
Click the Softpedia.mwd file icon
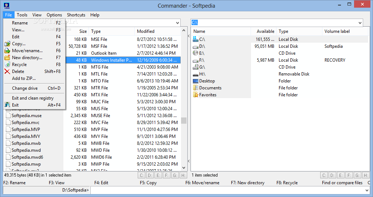[8, 150]
